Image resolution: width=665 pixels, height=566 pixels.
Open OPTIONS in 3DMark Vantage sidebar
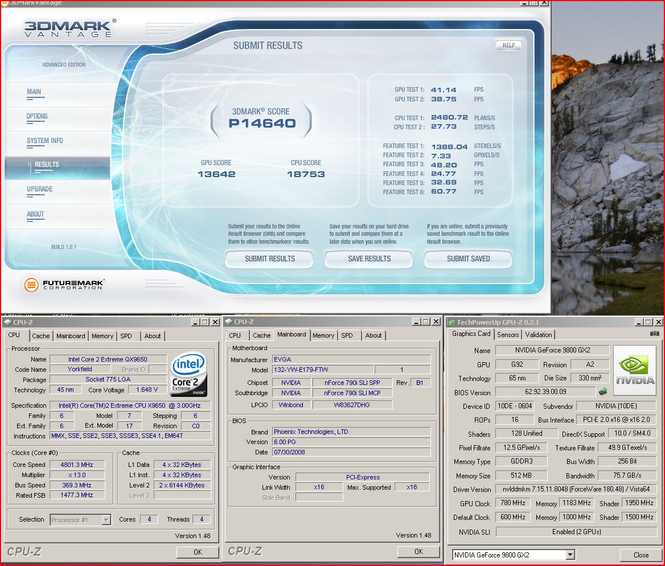tap(37, 116)
